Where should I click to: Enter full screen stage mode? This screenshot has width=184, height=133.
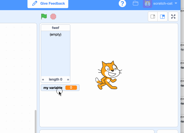[173, 17]
